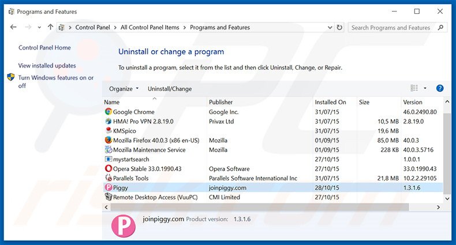Image resolution: width=456 pixels, height=245 pixels.
Task: Click the horizontal scrollbar left arrow
Action: [106, 208]
